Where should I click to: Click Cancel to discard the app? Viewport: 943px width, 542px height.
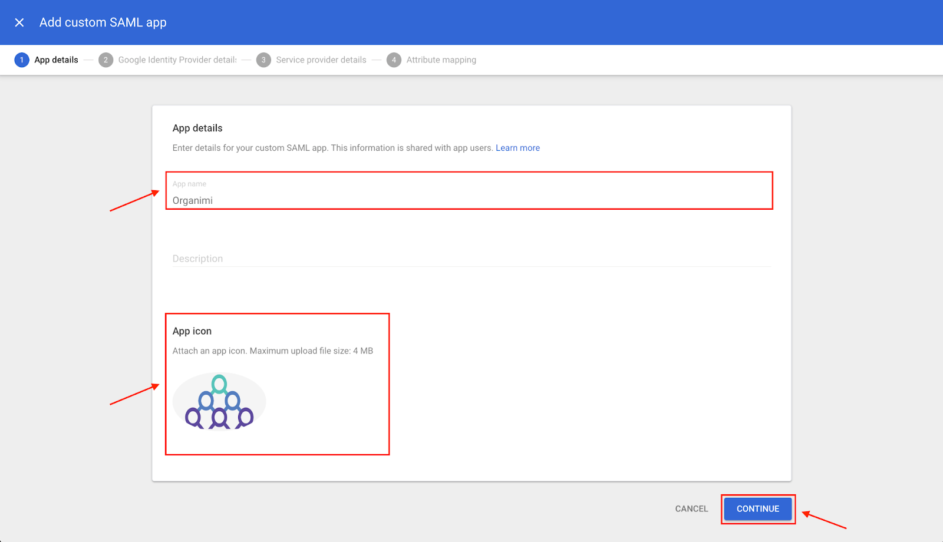[x=691, y=508]
